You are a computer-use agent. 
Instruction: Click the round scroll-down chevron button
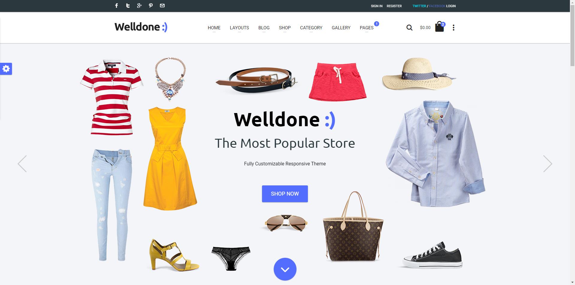[285, 269]
